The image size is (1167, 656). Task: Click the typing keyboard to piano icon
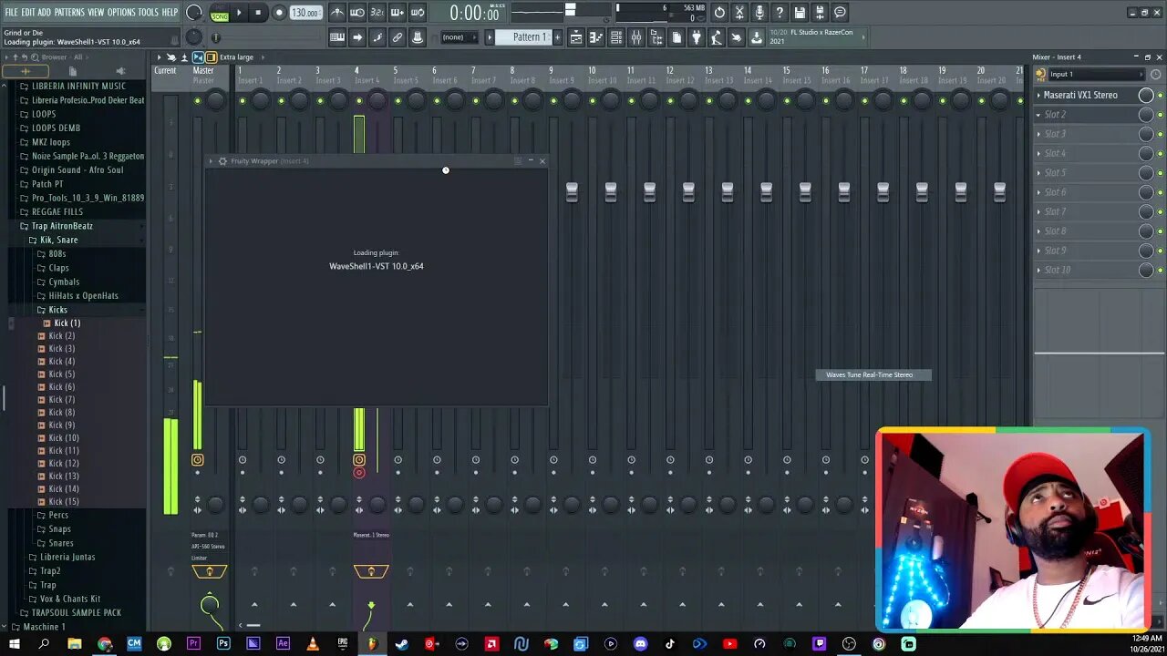337,37
